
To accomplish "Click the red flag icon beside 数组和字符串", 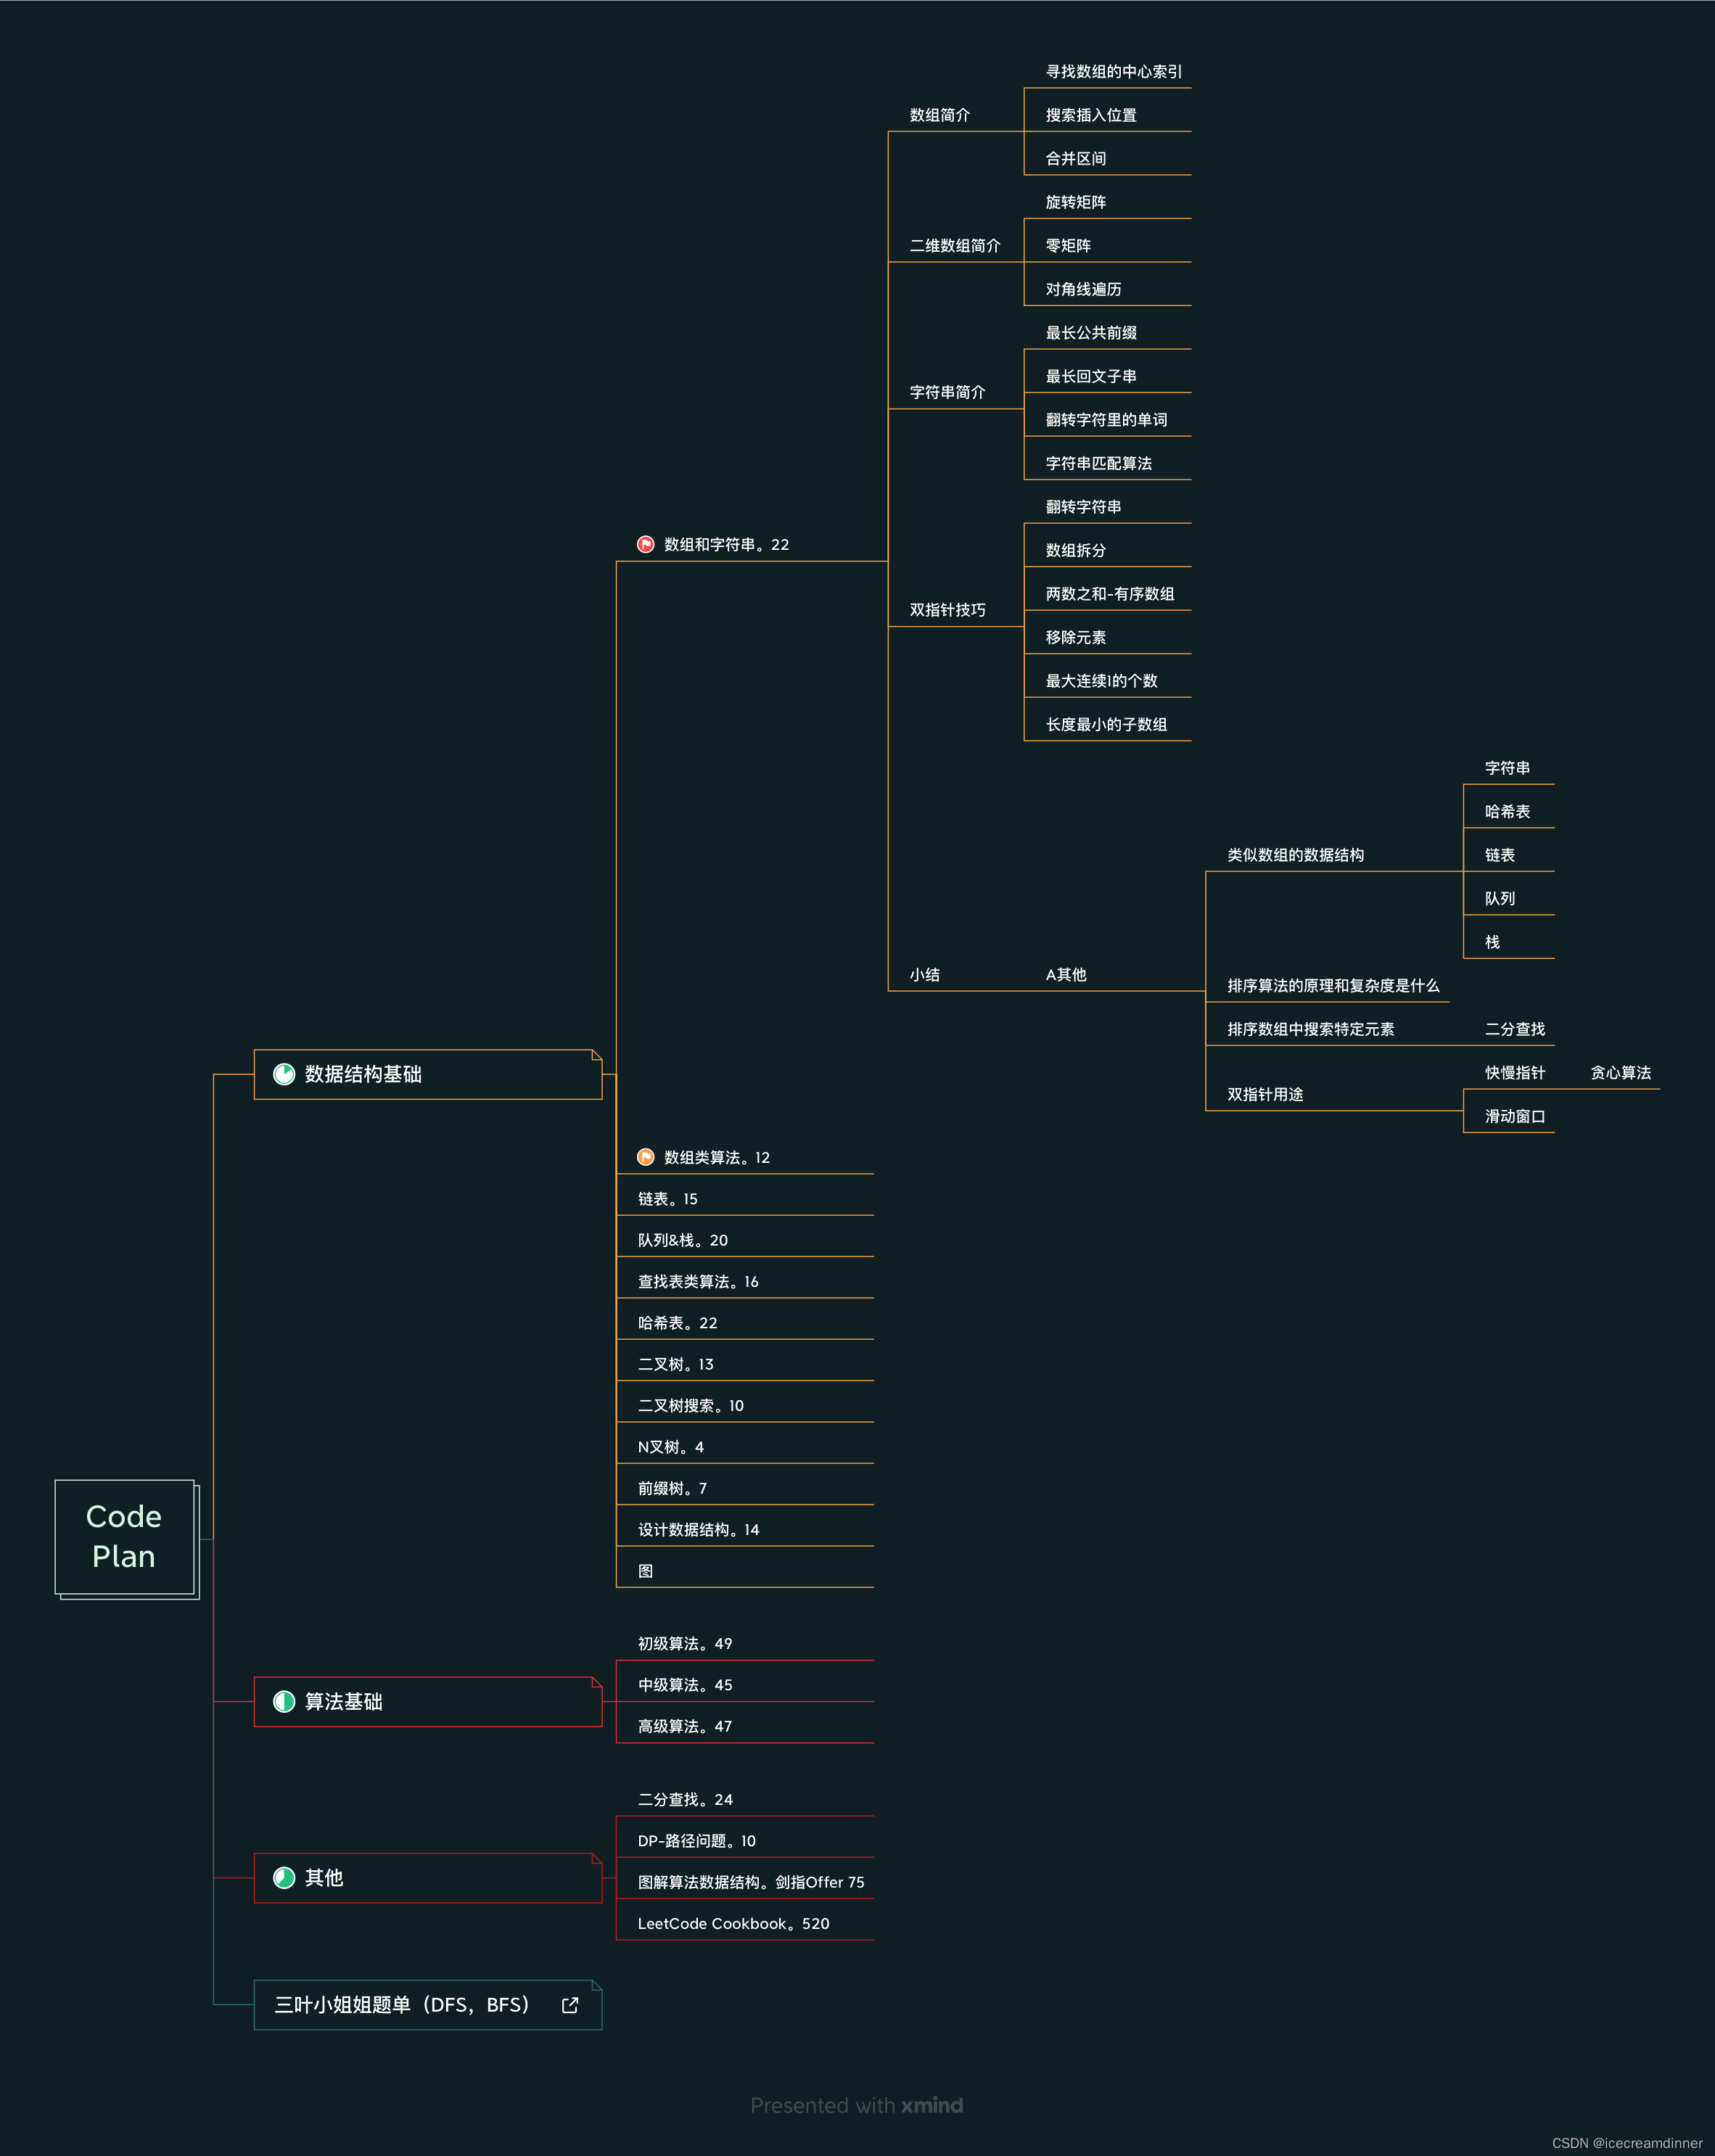I will pos(646,544).
